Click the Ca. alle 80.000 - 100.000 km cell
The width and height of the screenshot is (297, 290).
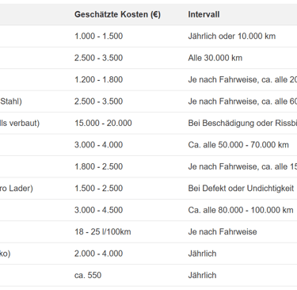(241, 210)
